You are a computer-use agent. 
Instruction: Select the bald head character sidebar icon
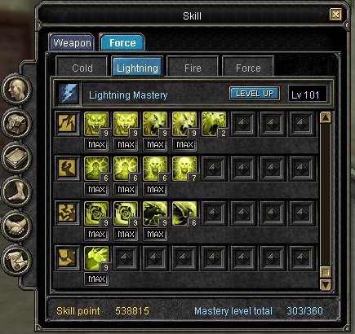point(16,89)
